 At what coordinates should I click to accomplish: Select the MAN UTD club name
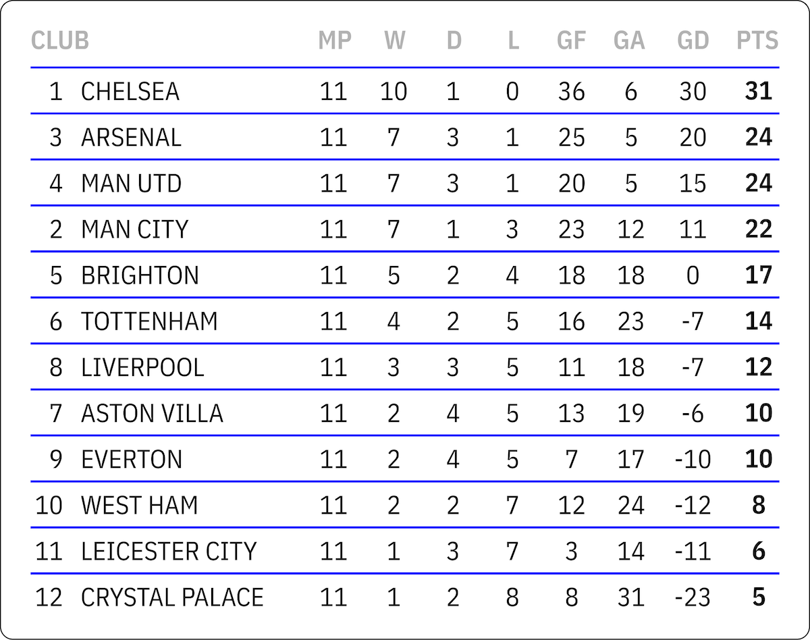[x=132, y=183]
